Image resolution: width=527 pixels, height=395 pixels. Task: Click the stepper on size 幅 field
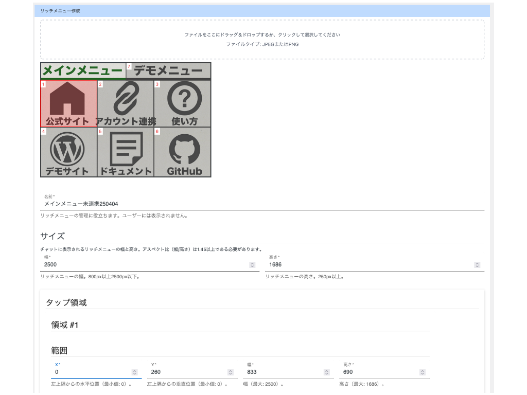point(252,265)
